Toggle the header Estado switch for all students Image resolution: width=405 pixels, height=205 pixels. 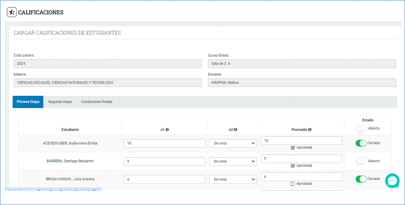361,129
